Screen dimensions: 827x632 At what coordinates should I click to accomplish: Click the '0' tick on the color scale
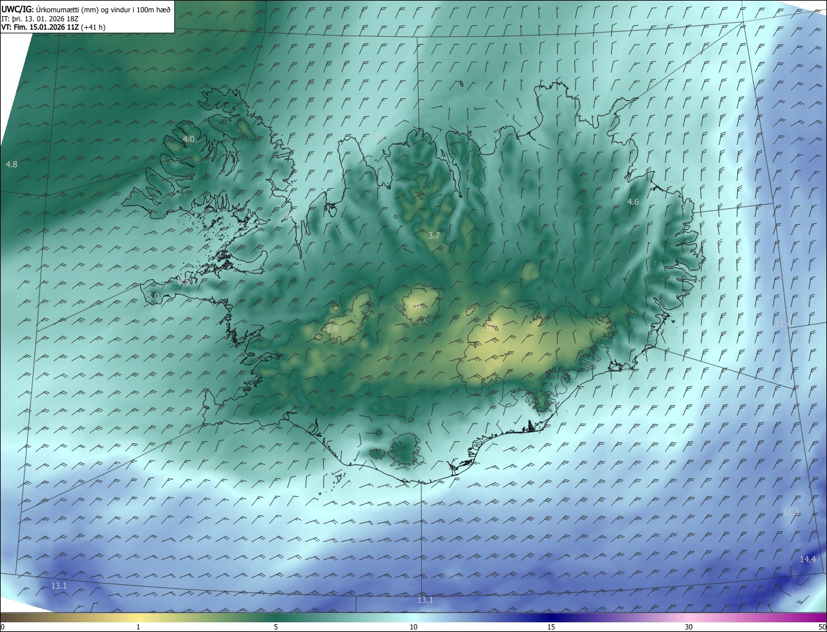pyautogui.click(x=3, y=627)
